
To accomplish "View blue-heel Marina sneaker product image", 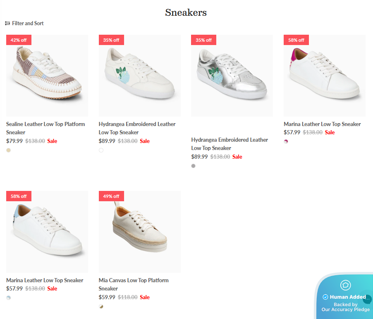I will [47, 231].
